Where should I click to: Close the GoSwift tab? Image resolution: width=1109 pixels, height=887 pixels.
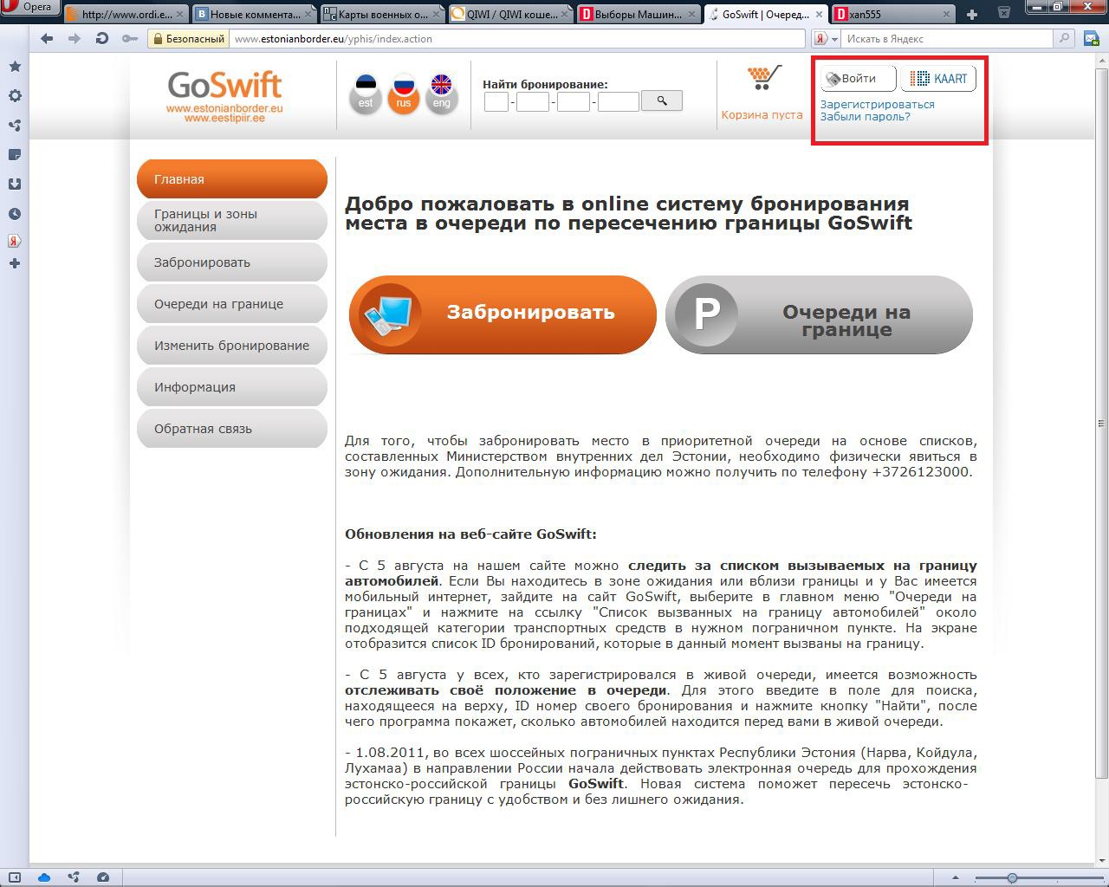819,15
